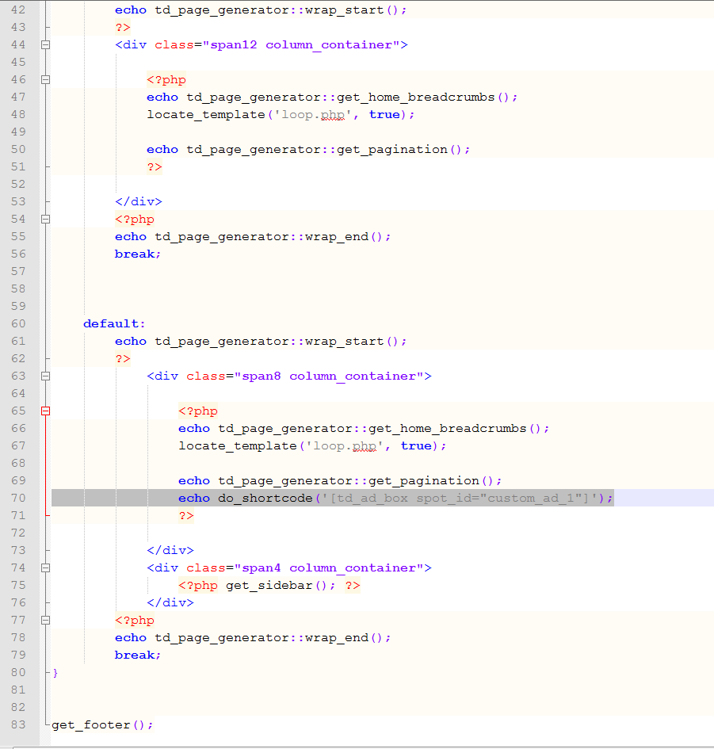Click the '<?php' tag on line 65
This screenshot has width=714, height=749.
(x=198, y=411)
